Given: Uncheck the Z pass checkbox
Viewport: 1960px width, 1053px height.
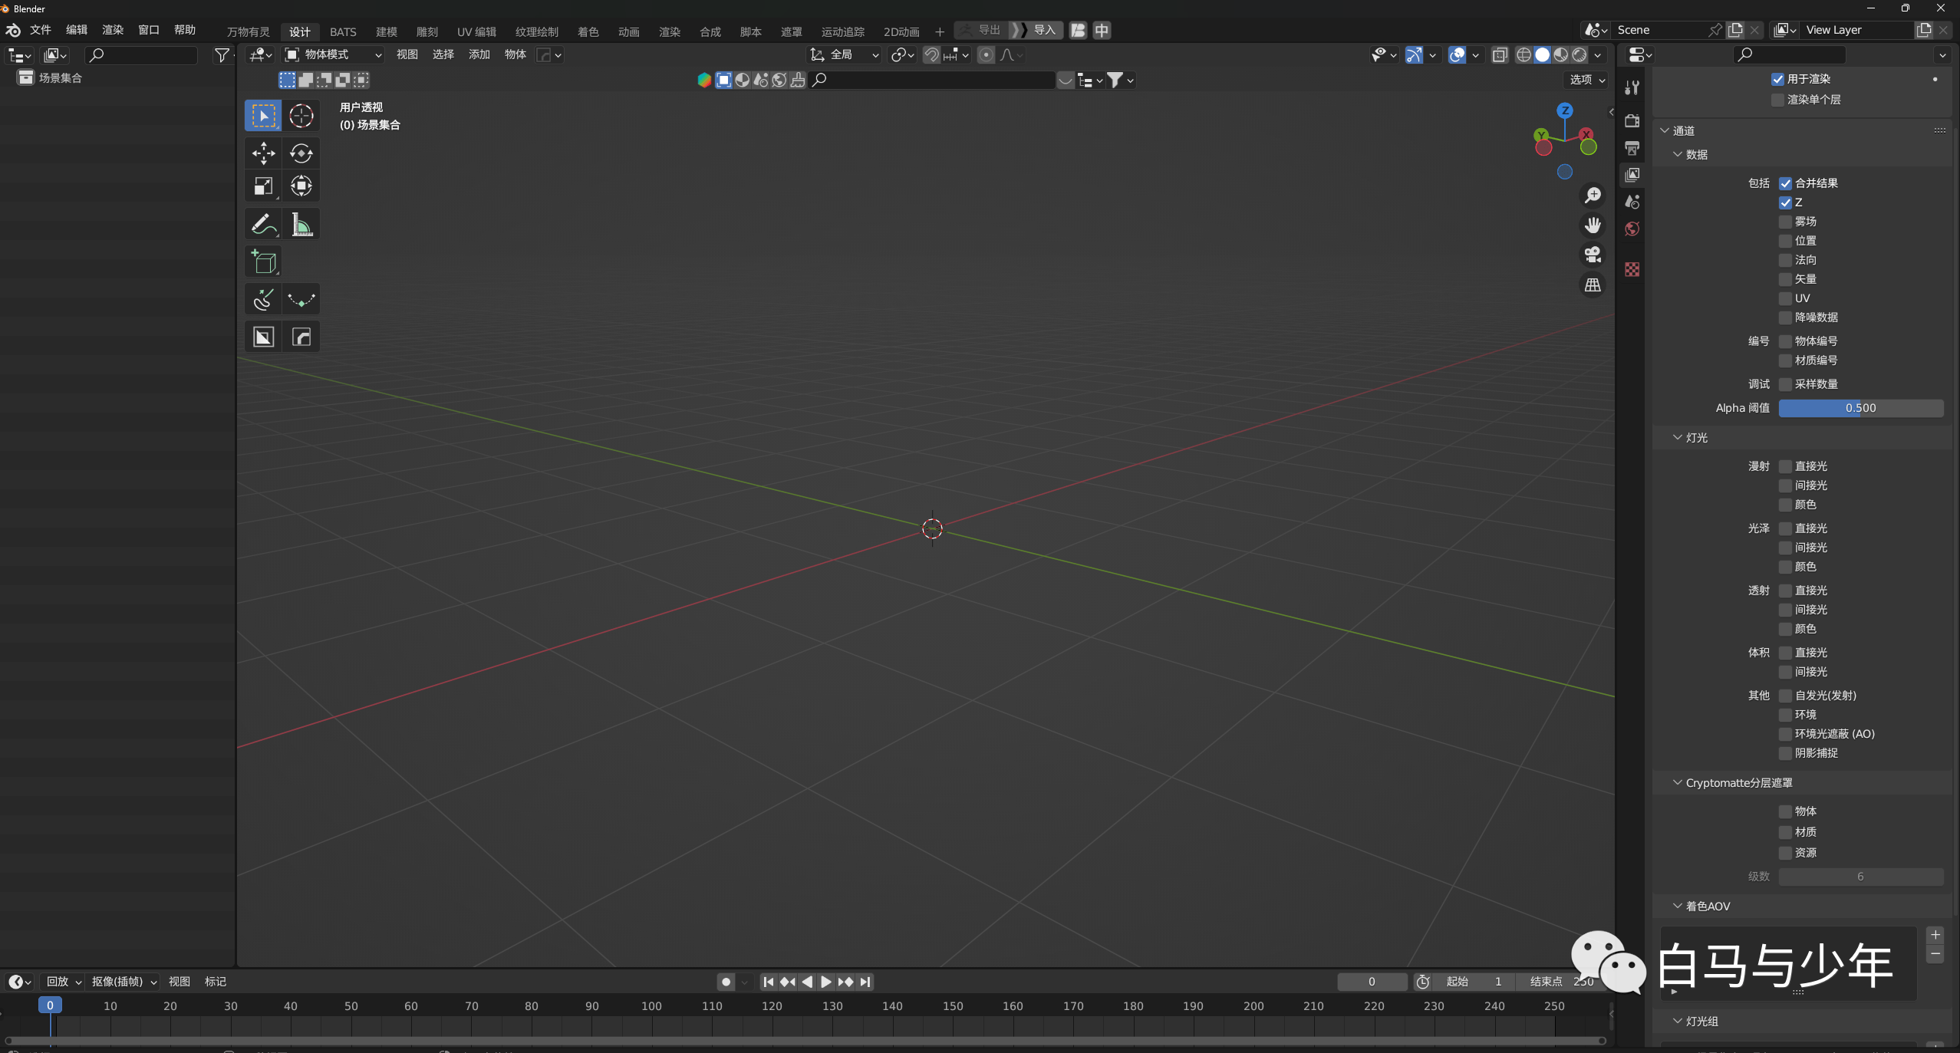Looking at the screenshot, I should [x=1785, y=202].
